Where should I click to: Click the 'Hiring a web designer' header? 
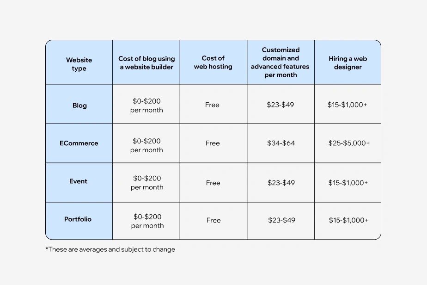[x=348, y=62]
